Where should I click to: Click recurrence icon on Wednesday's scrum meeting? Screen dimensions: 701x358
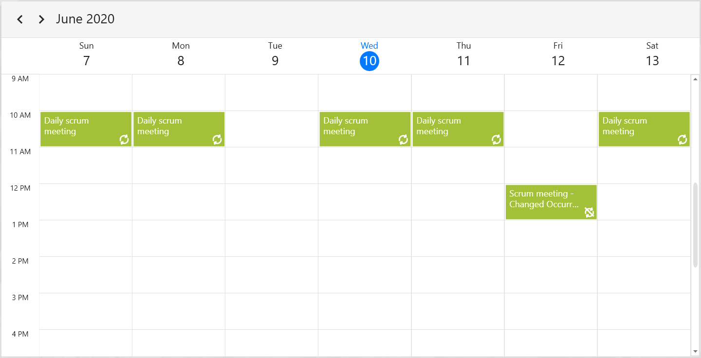403,140
